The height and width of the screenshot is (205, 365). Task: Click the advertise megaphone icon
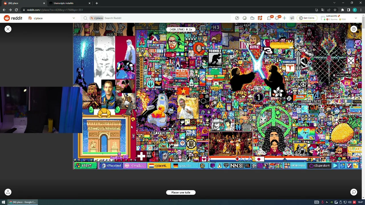coord(292,18)
